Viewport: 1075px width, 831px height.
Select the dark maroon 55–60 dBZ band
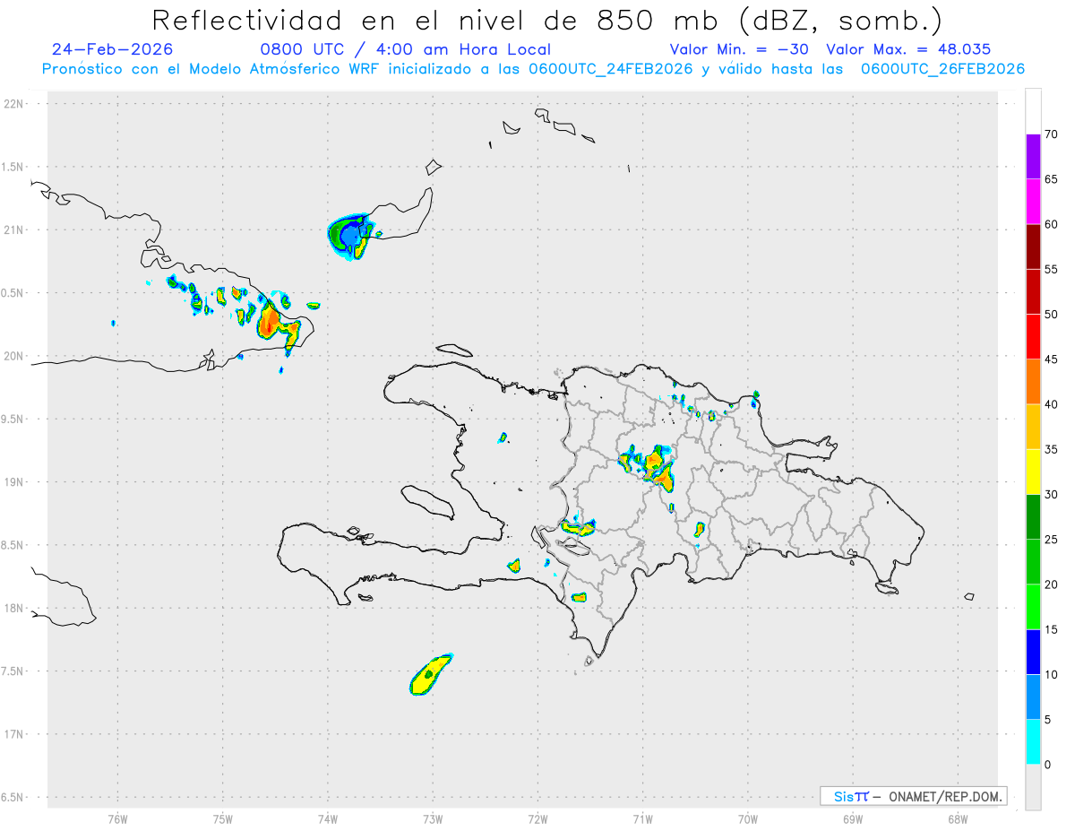1033,247
